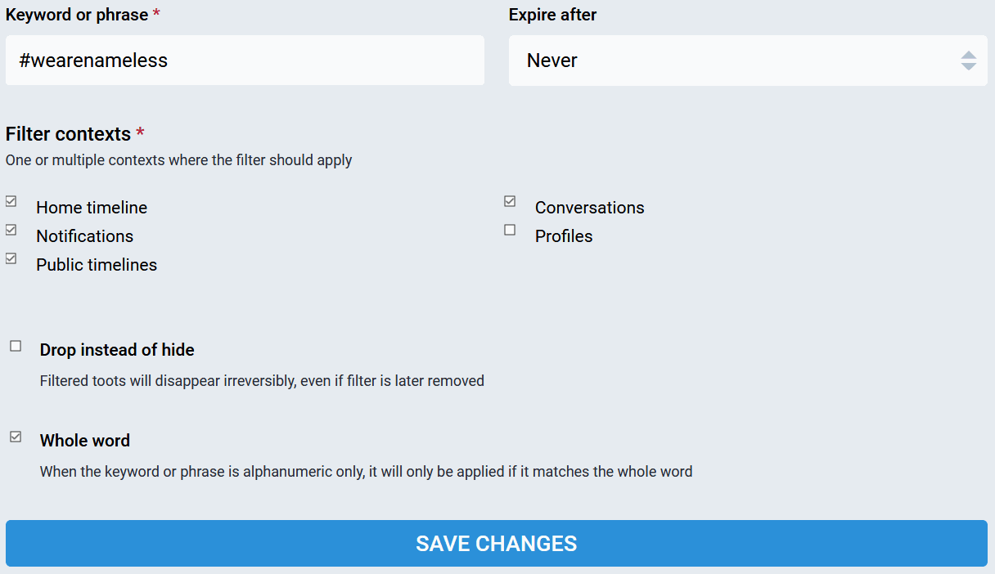Uncheck the Whole word checkbox
Viewport: 995px width, 574px height.
tap(16, 437)
